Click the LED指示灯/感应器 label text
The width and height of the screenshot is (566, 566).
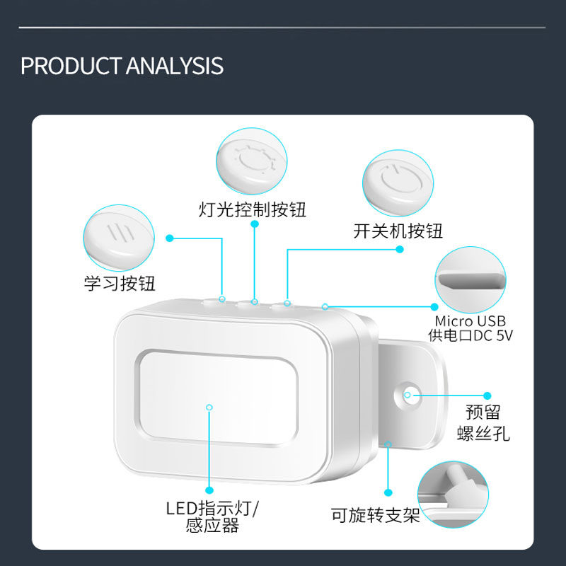click(212, 517)
